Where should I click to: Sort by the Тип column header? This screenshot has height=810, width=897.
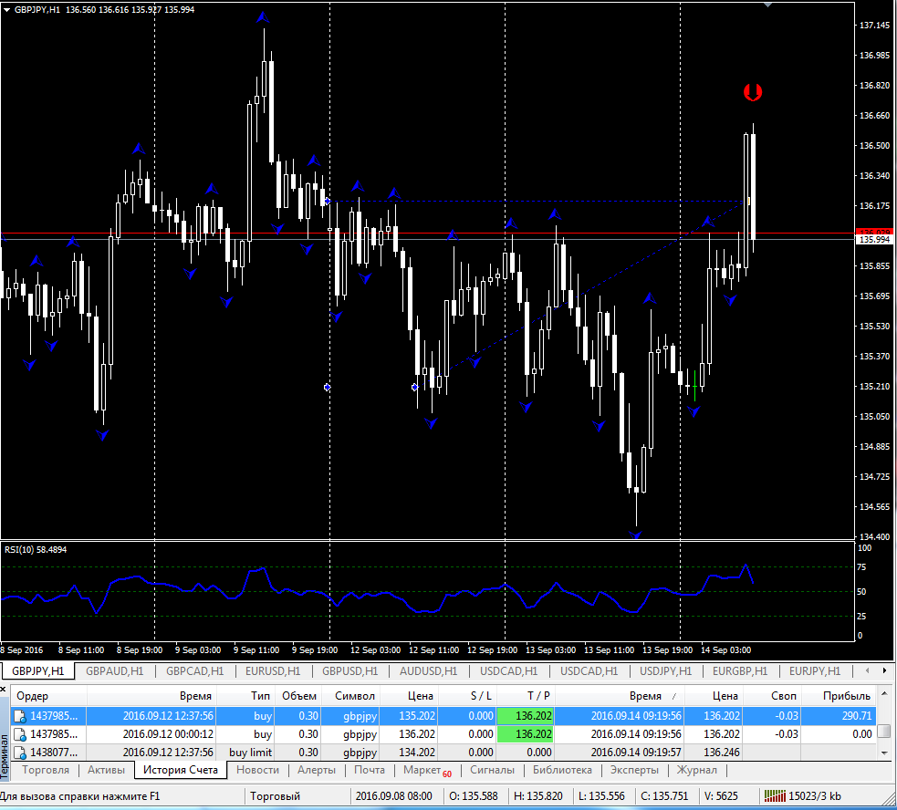coord(245,696)
